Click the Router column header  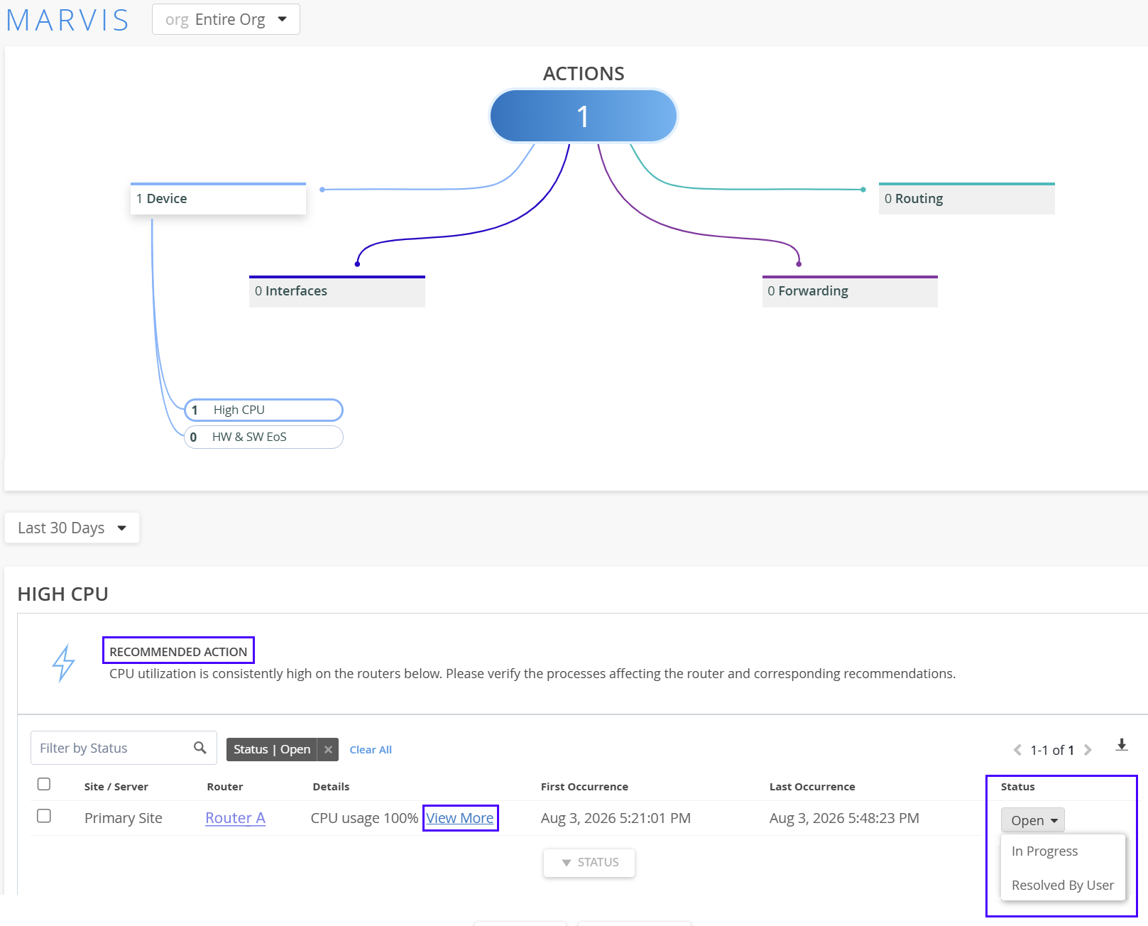pyautogui.click(x=225, y=787)
